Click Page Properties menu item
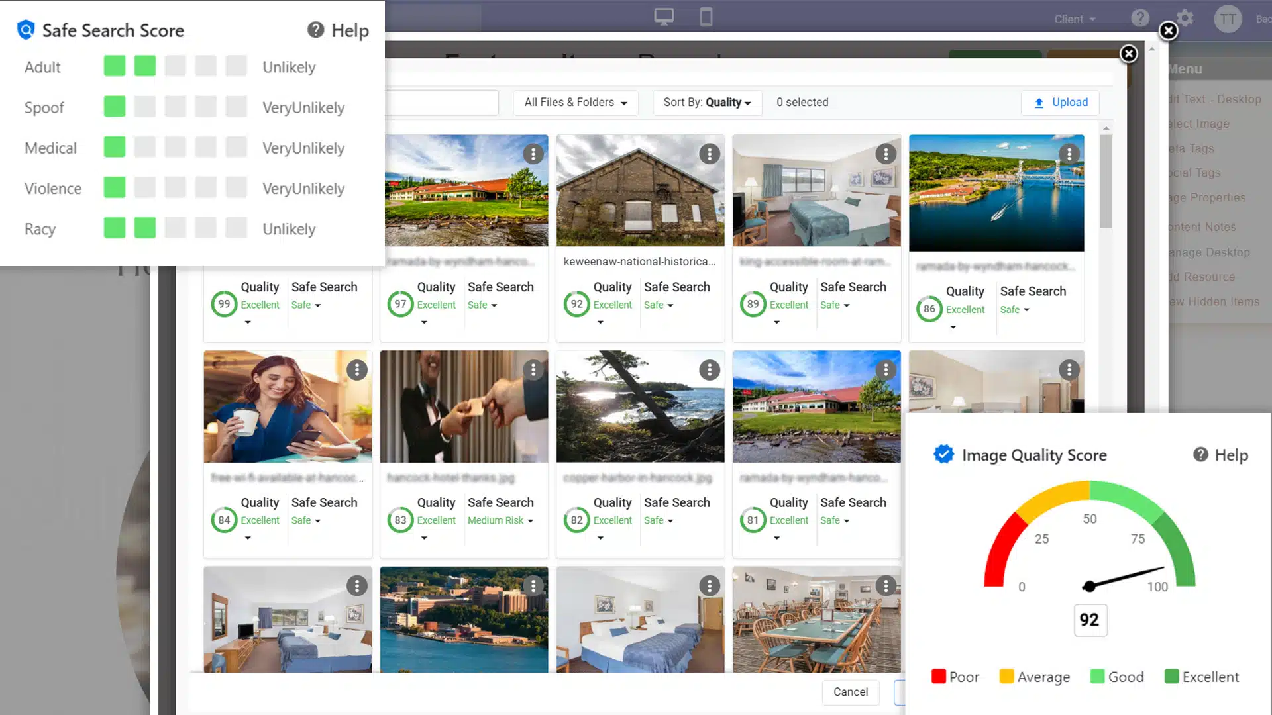Image resolution: width=1272 pixels, height=715 pixels. 1207,197
